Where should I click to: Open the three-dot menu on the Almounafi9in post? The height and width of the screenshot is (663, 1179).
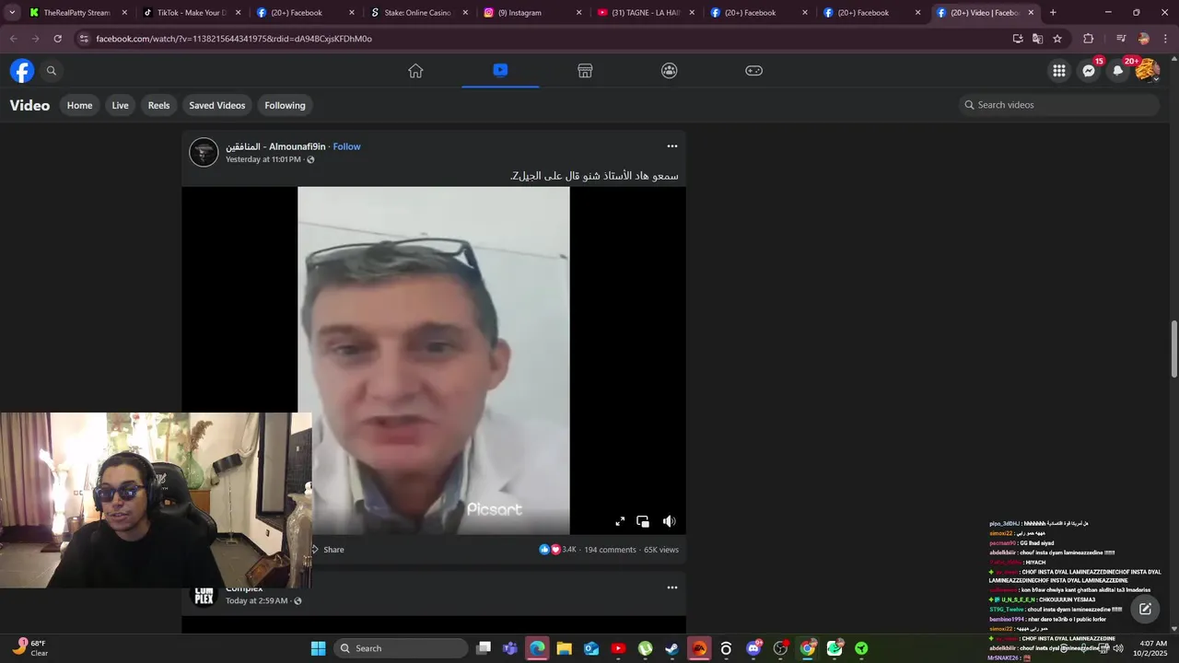(672, 146)
